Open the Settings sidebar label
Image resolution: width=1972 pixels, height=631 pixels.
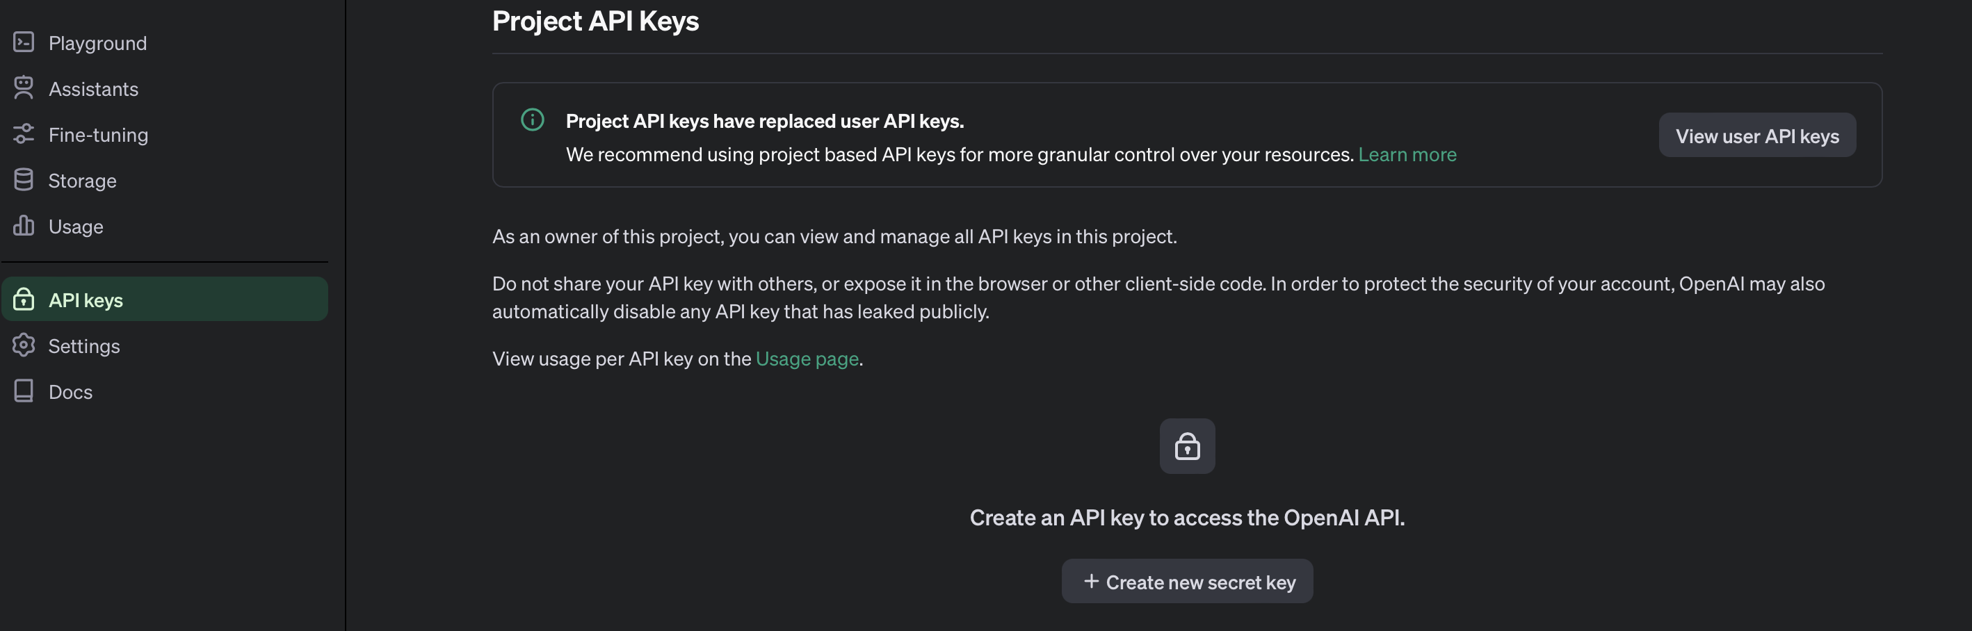[x=84, y=345]
